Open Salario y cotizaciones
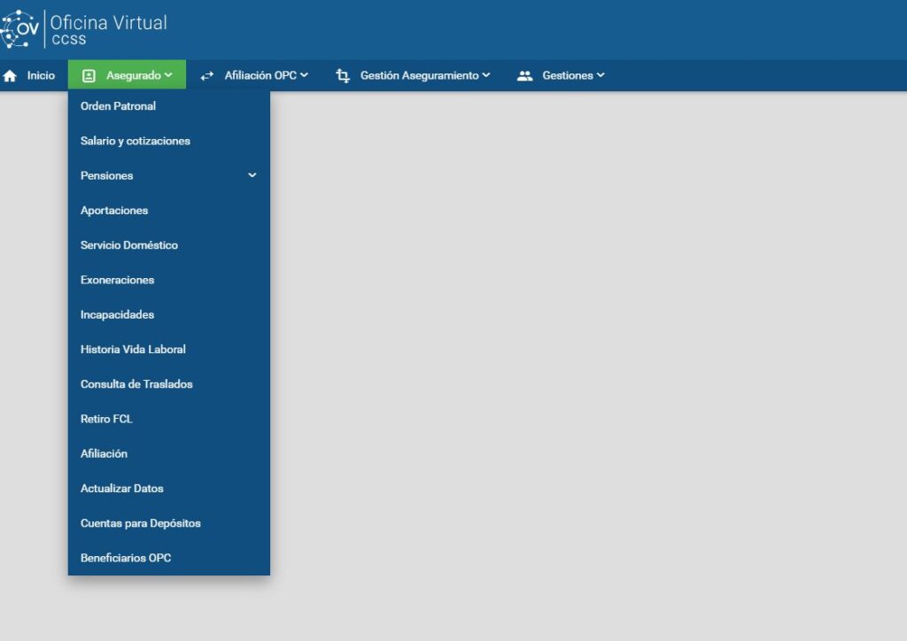Image resolution: width=907 pixels, height=641 pixels. pyautogui.click(x=135, y=141)
